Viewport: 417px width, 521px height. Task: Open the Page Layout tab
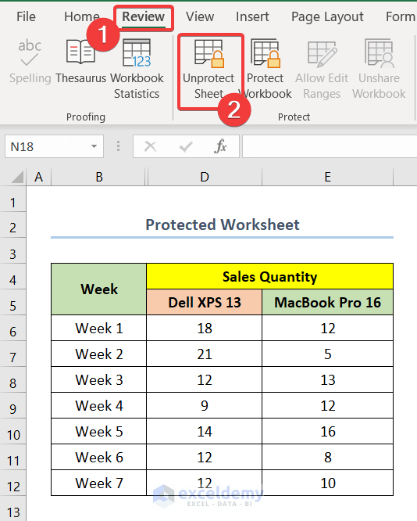pyautogui.click(x=327, y=16)
